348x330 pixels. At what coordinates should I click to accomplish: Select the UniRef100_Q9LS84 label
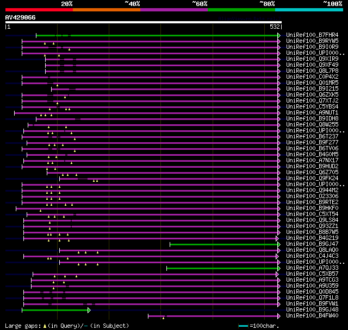click(x=312, y=220)
